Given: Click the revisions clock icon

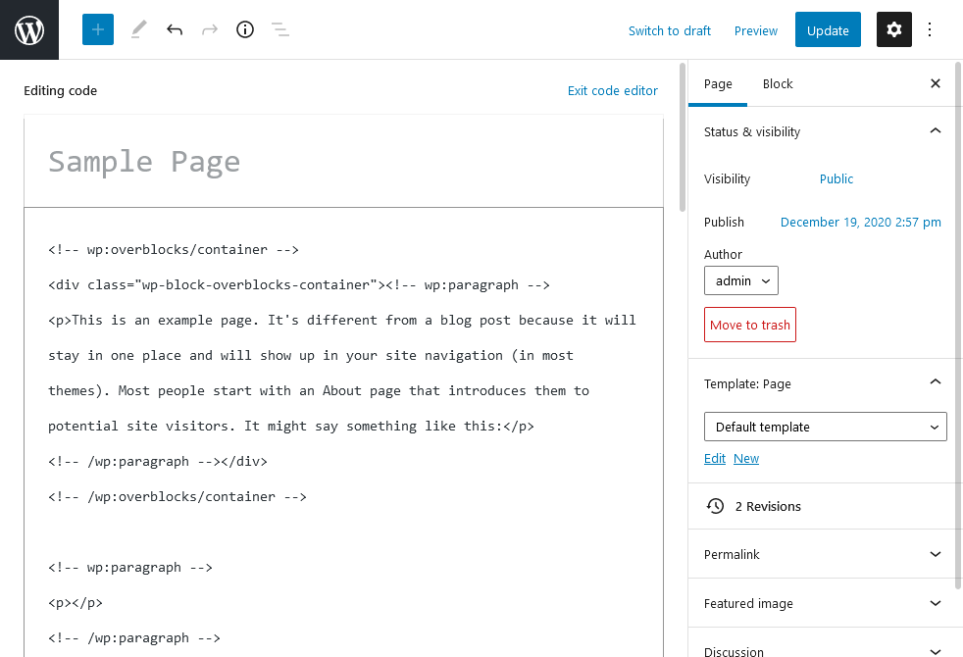Looking at the screenshot, I should [715, 506].
